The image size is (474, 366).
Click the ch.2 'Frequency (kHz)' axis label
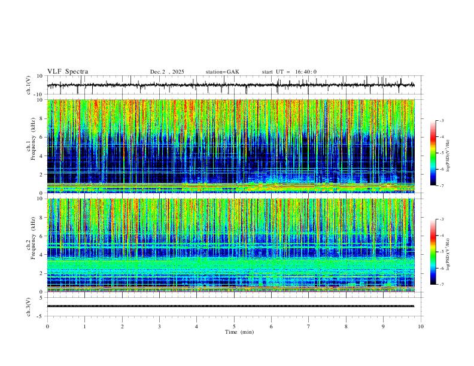point(33,237)
